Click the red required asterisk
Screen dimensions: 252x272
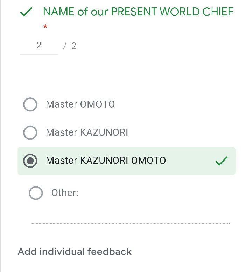(45, 27)
